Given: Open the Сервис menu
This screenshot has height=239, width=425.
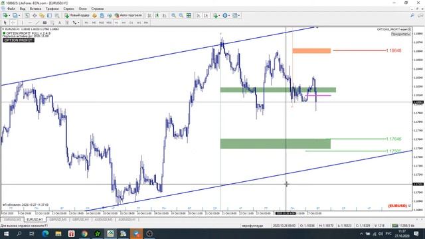Looking at the screenshot, I should click(x=68, y=9).
